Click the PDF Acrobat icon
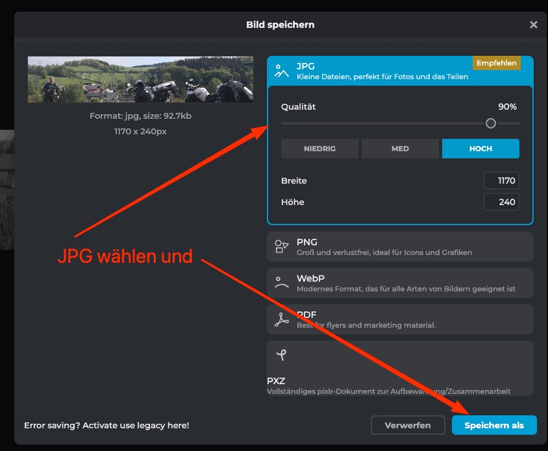 pyautogui.click(x=282, y=319)
